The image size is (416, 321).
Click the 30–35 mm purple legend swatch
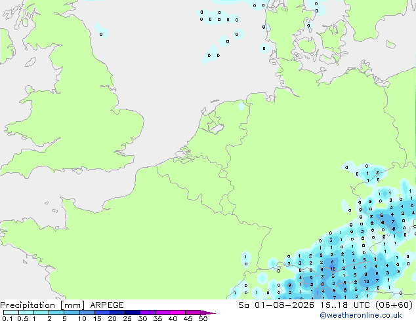(x=147, y=312)
